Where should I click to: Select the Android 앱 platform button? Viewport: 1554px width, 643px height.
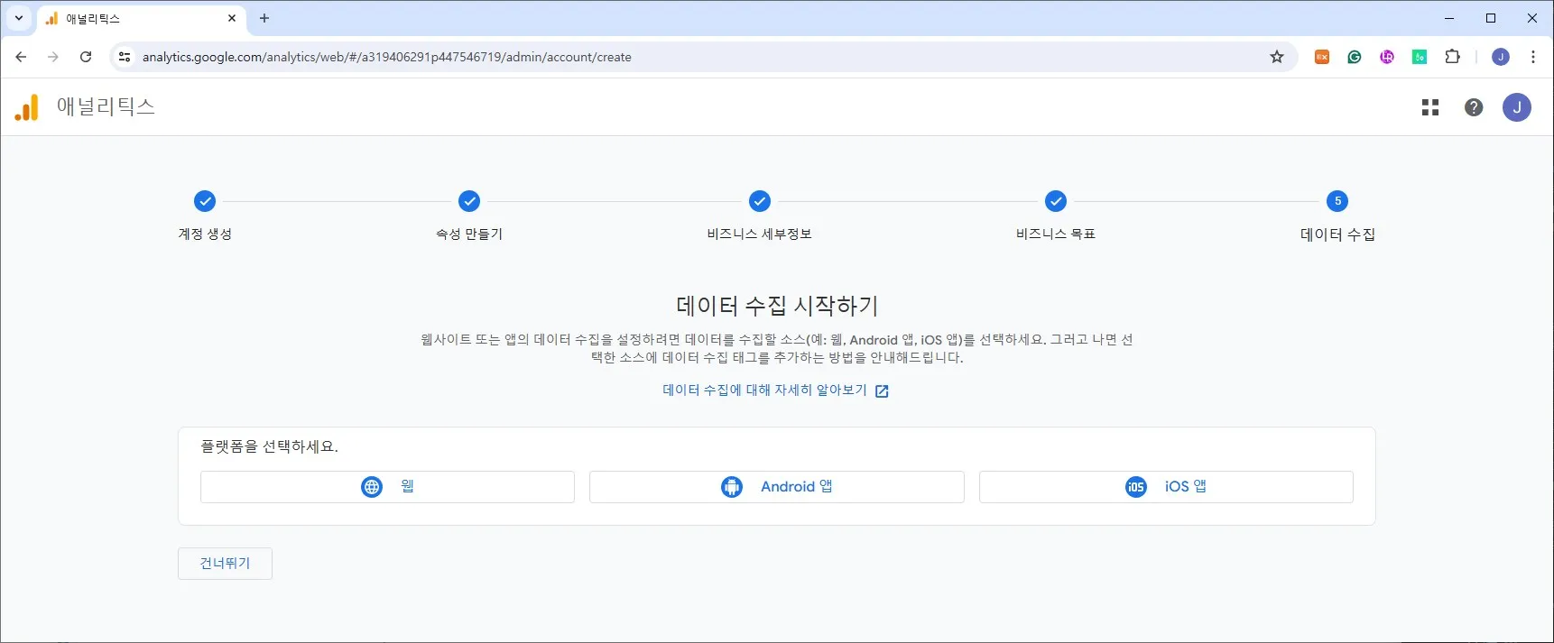pyautogui.click(x=777, y=487)
